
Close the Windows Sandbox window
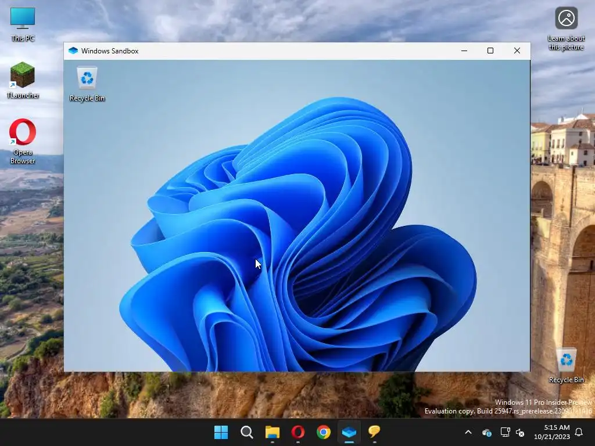click(x=517, y=51)
